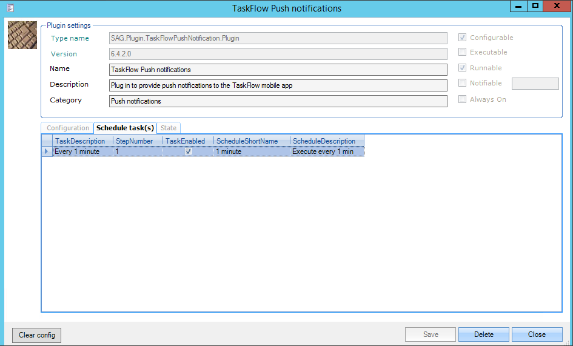Click the Type name field
Screen dimensions: 573x346
click(x=278, y=38)
